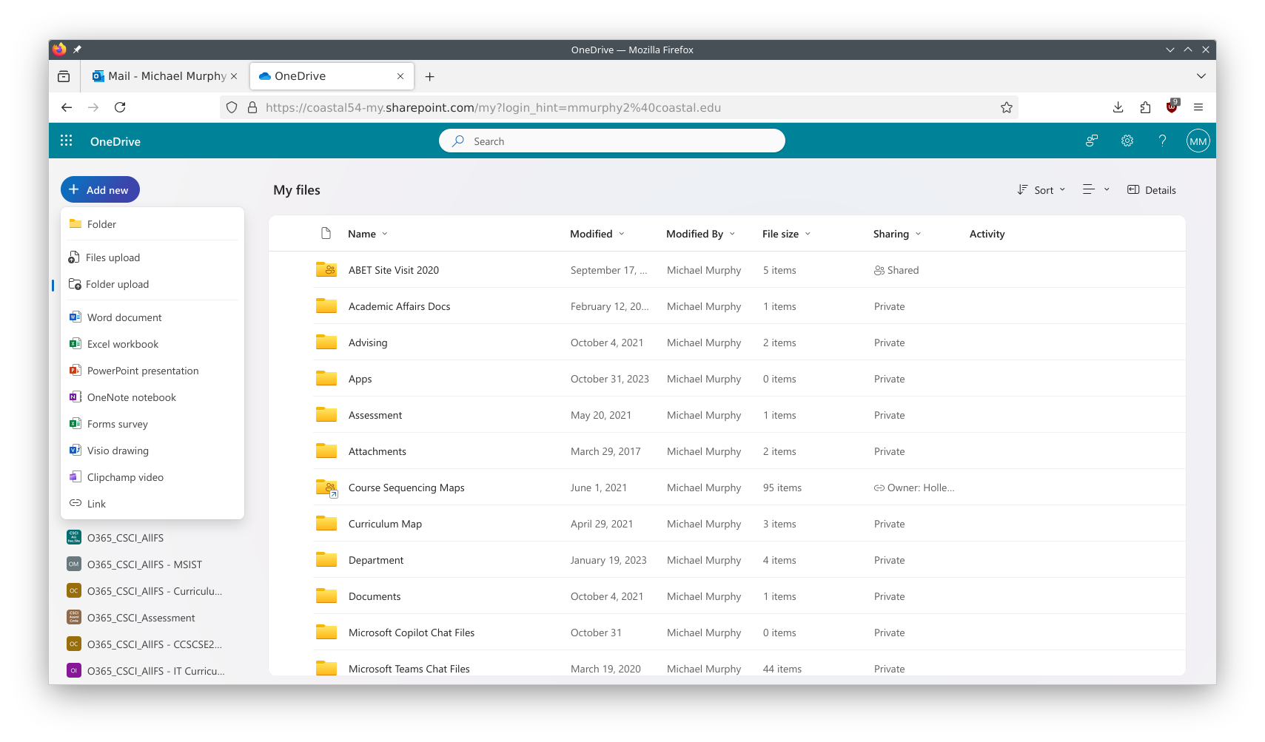This screenshot has height=742, width=1265.
Task: Open the help question mark icon
Action: pos(1162,141)
